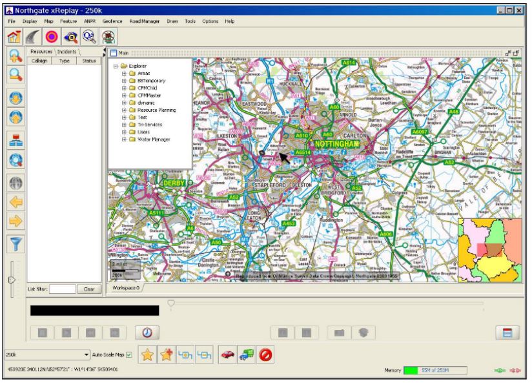
Task: Click the calendar icon beside playback bar
Action: [x=507, y=333]
